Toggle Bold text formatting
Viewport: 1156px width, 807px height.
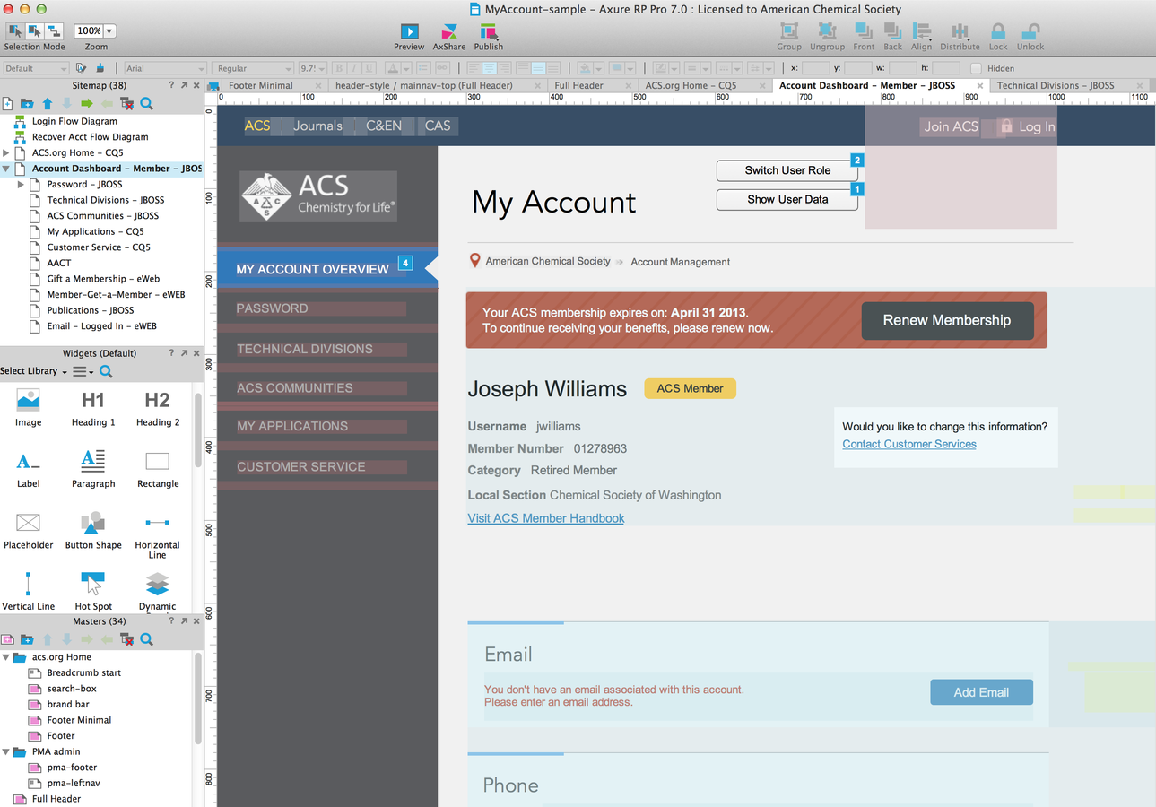340,68
